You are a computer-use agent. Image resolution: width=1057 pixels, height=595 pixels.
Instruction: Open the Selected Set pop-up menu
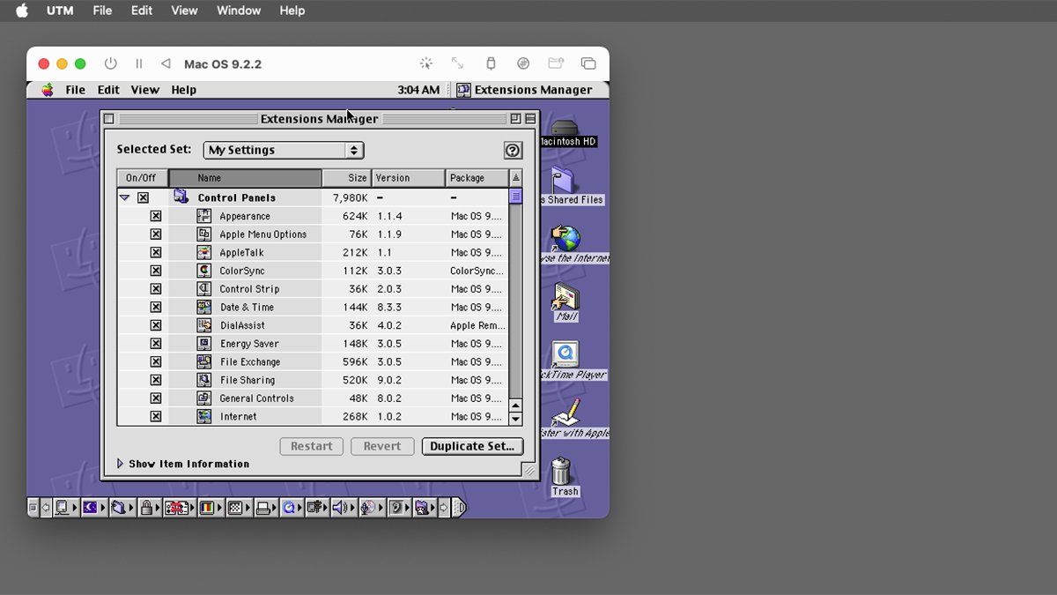point(284,150)
